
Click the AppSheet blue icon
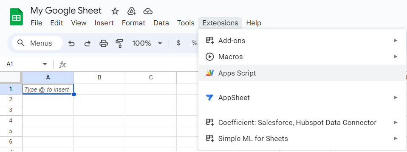click(209, 98)
